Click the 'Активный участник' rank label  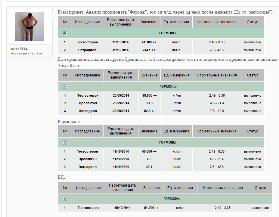coord(26,54)
